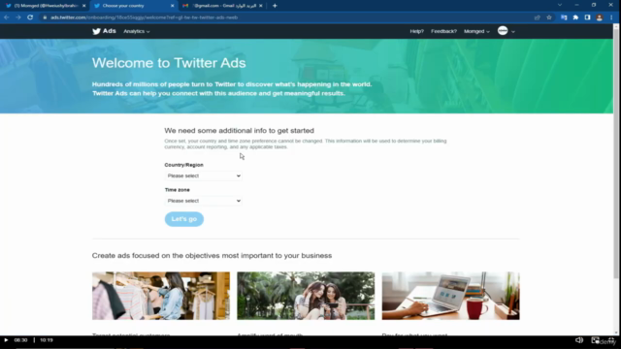Image resolution: width=621 pixels, height=349 pixels.
Task: Open the Country/Region select box
Action: pyautogui.click(x=203, y=175)
